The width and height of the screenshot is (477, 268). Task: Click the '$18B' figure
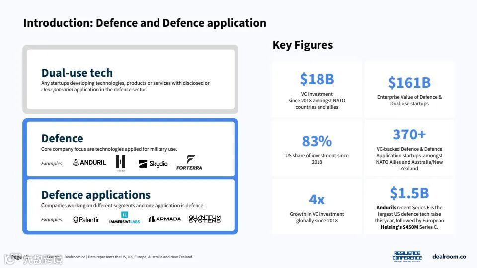(317, 79)
